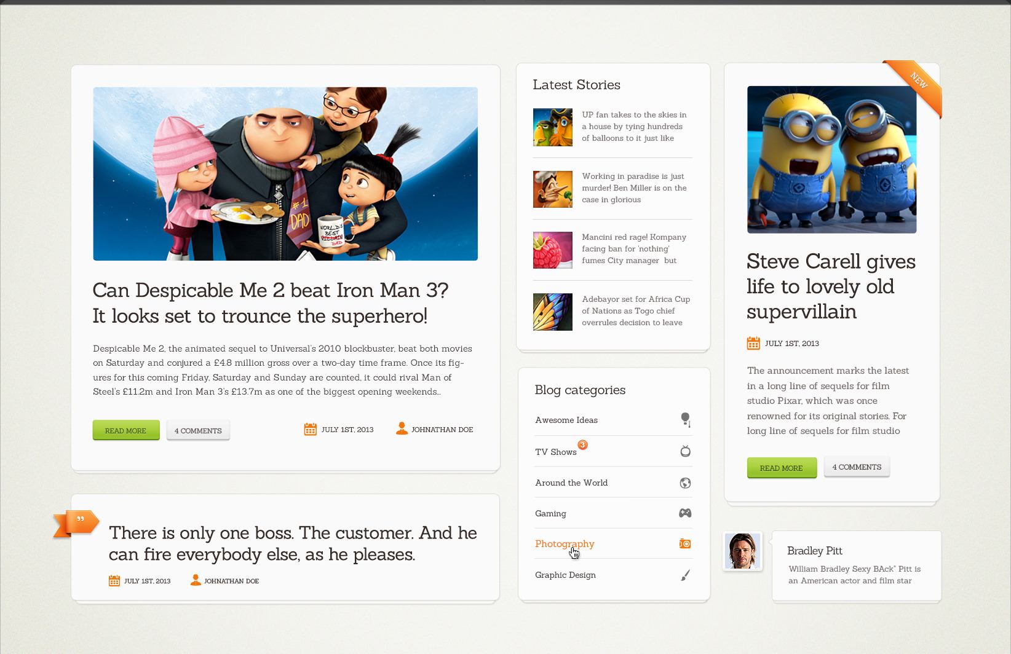Click Read More on the Despicable Me 2 post

click(x=126, y=430)
